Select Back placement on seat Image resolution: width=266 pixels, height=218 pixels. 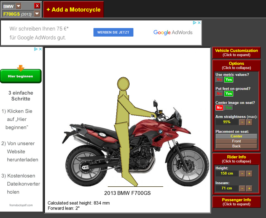click(x=236, y=146)
